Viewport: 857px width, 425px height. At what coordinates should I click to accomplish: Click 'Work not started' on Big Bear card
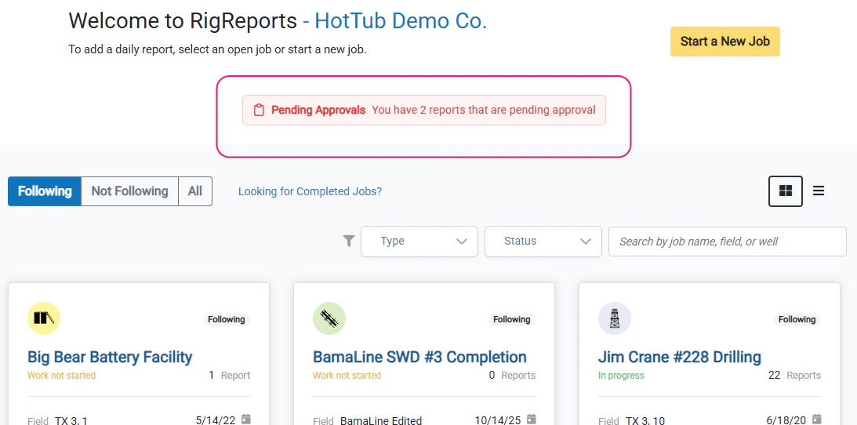(61, 376)
